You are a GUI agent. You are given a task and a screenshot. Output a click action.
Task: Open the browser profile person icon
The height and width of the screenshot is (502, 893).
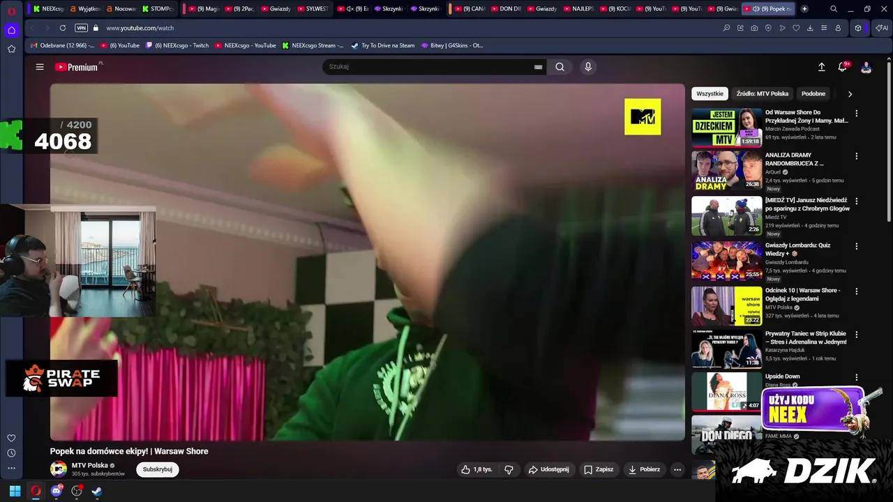[838, 28]
